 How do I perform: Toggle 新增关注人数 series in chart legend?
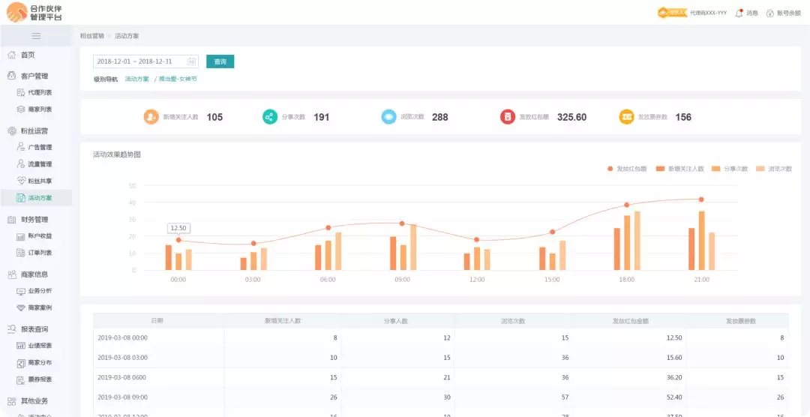point(681,169)
